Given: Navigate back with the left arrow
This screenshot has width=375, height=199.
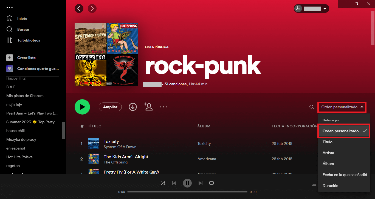Looking at the screenshot, I should pyautogui.click(x=79, y=8).
